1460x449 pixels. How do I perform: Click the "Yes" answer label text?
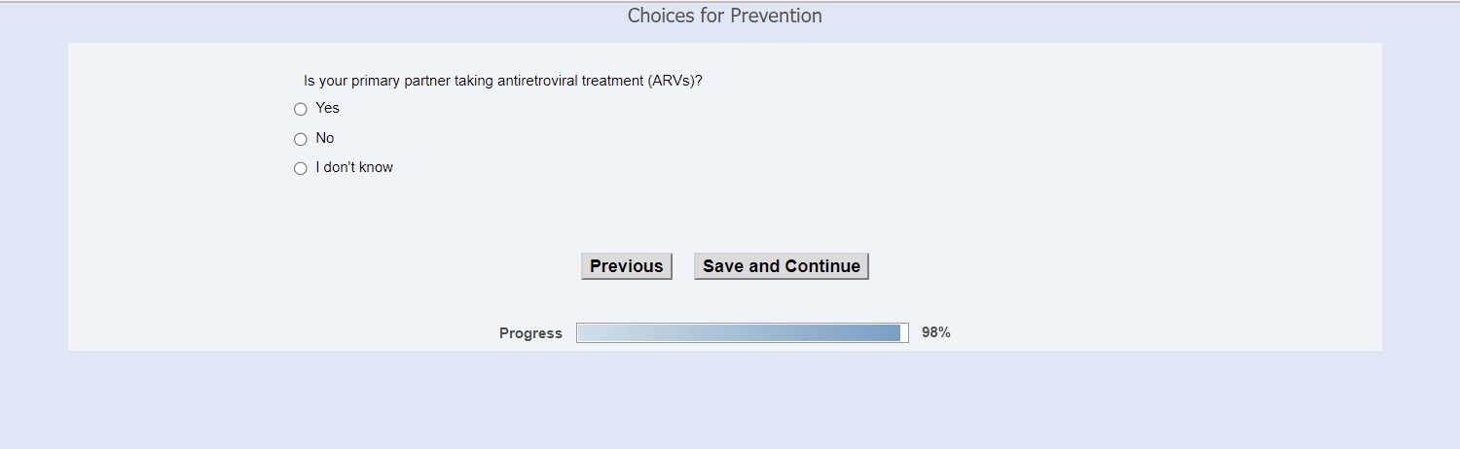click(x=327, y=108)
